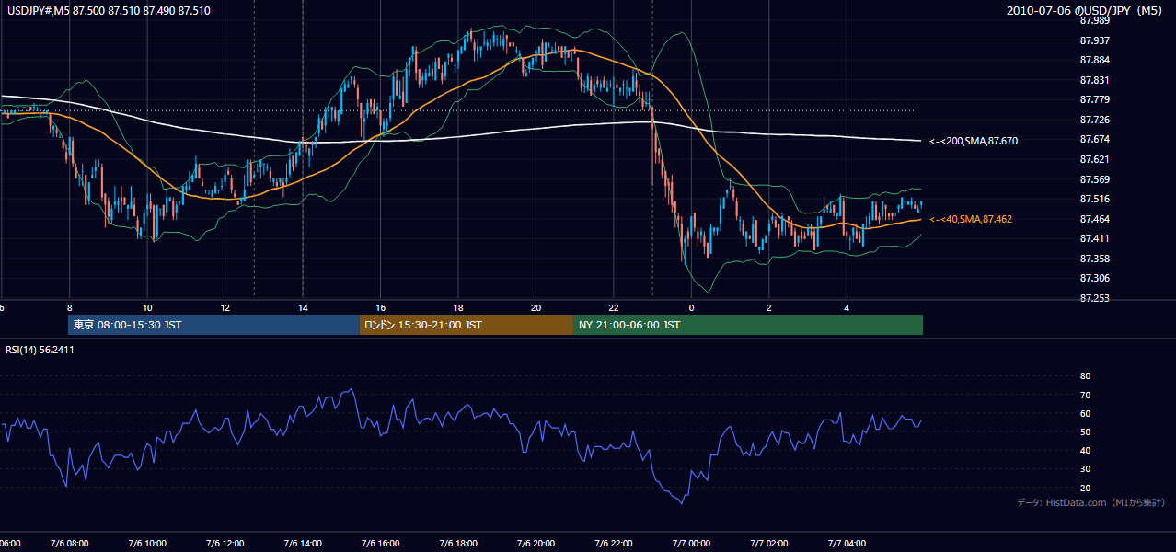Click hour mark 10 under price chart

pos(147,307)
